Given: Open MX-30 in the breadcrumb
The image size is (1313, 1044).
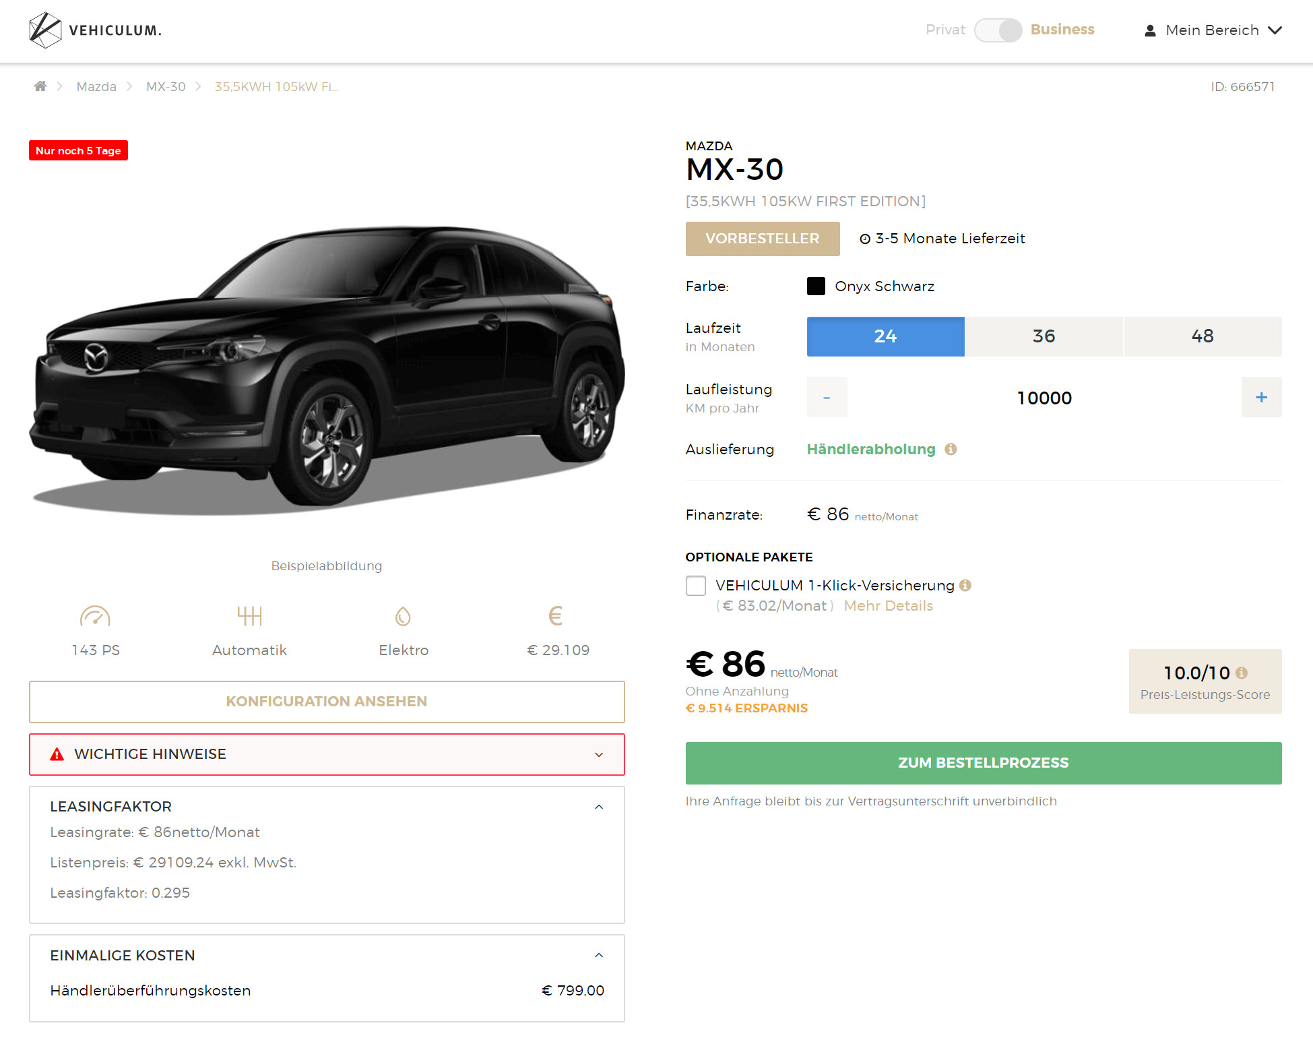Looking at the screenshot, I should (x=166, y=86).
